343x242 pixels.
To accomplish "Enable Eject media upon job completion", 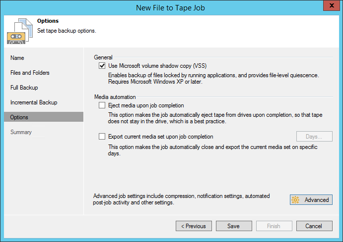I will click(102, 105).
